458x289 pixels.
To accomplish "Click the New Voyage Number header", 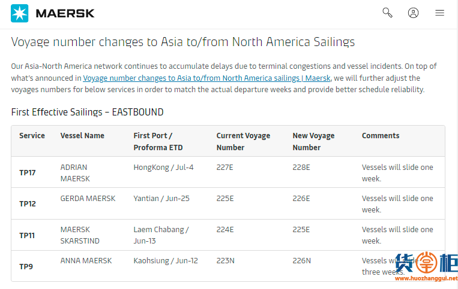I will click(x=313, y=141).
